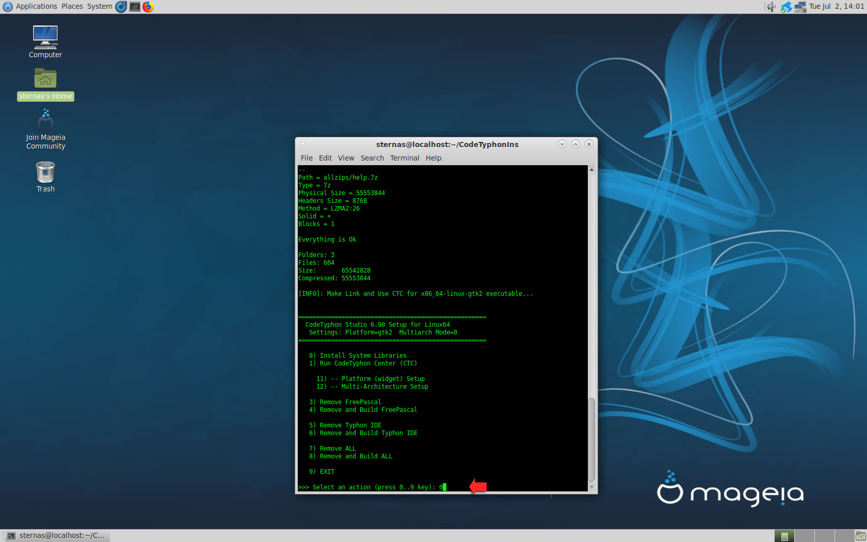The image size is (867, 542).
Task: Open the volume speaker icon
Action: click(771, 7)
